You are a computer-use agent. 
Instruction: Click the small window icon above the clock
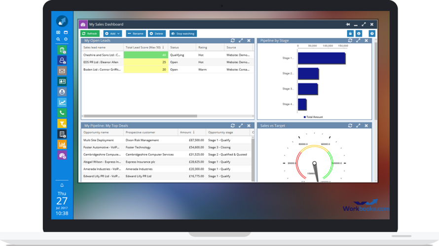tap(66, 32)
